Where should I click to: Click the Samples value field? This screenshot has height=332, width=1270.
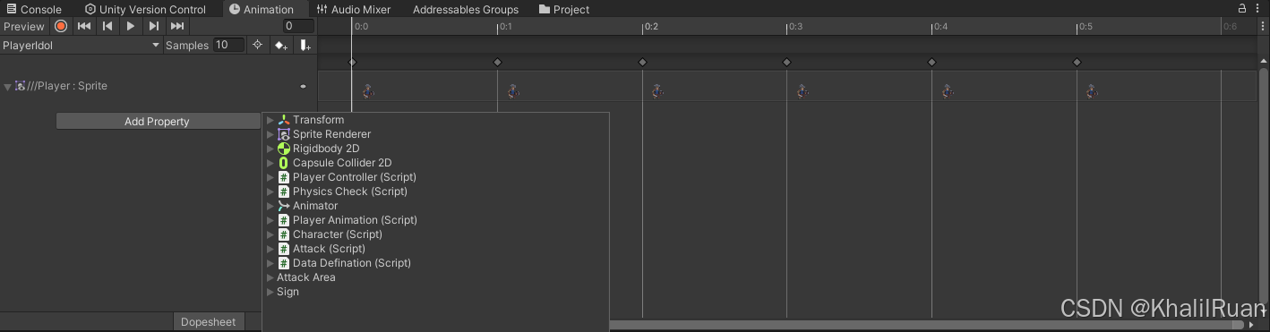pos(228,45)
